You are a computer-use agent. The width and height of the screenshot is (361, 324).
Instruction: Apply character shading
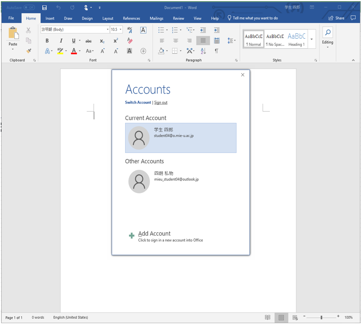[129, 51]
